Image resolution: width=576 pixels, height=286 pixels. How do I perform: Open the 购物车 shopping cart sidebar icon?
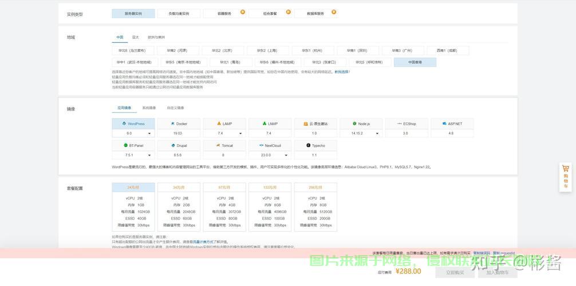(565, 177)
